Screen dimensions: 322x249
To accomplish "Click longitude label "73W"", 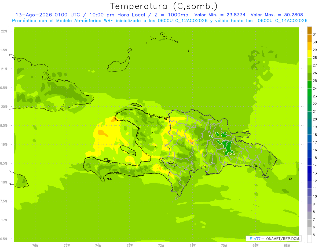I will click(130, 245).
